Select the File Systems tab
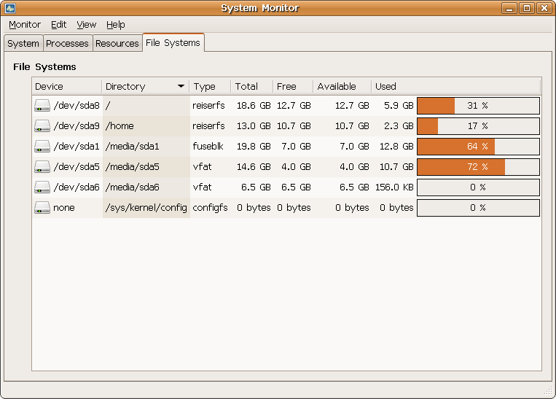 (x=173, y=42)
